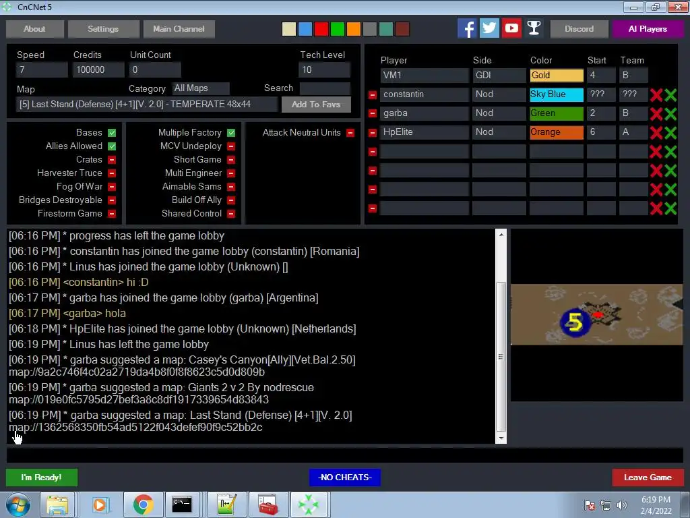
Task: Click map preview thumbnail
Action: point(597,314)
